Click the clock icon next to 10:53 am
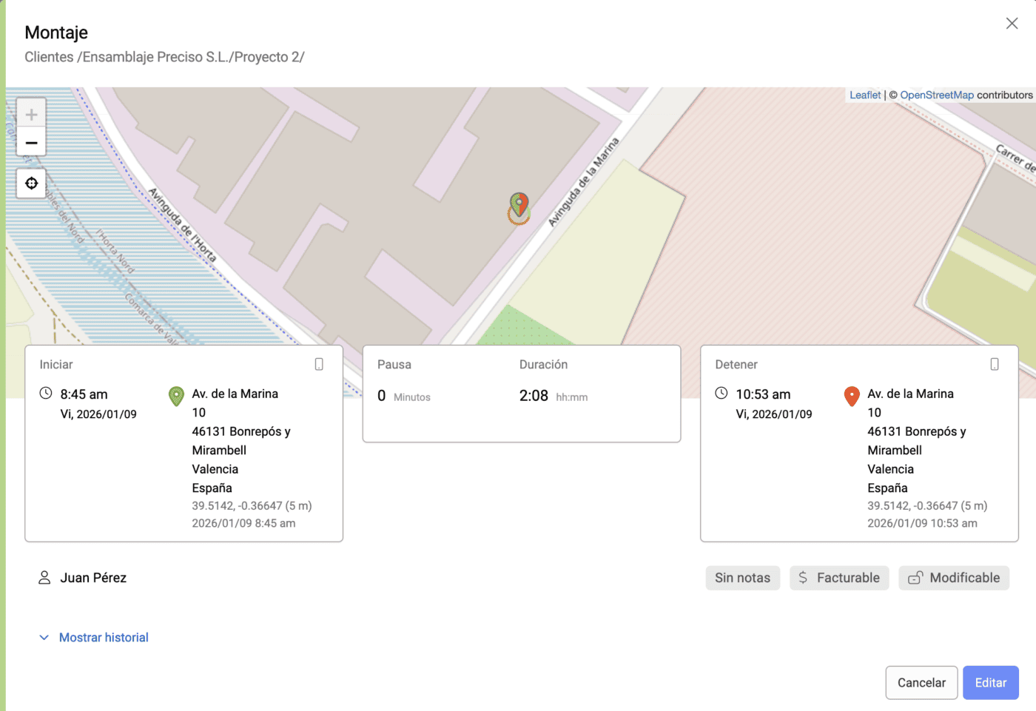This screenshot has width=1036, height=711. click(x=721, y=394)
